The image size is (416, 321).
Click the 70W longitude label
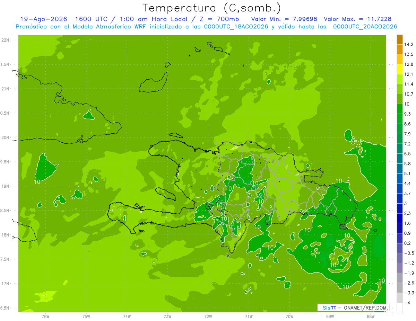[289, 316]
